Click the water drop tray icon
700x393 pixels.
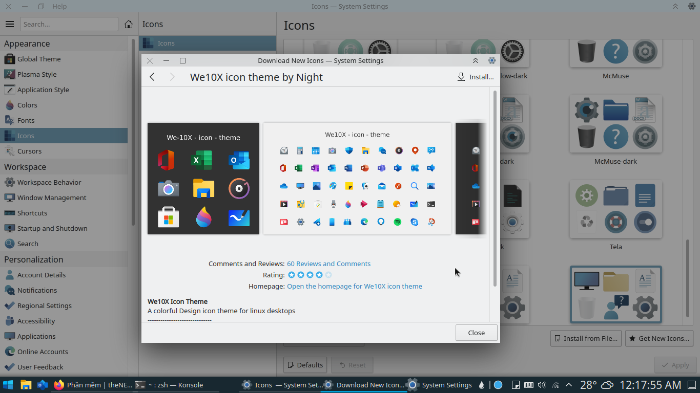pos(482,385)
